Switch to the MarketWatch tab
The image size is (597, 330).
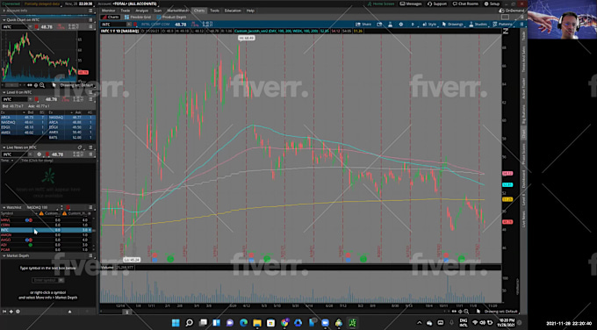(x=177, y=11)
